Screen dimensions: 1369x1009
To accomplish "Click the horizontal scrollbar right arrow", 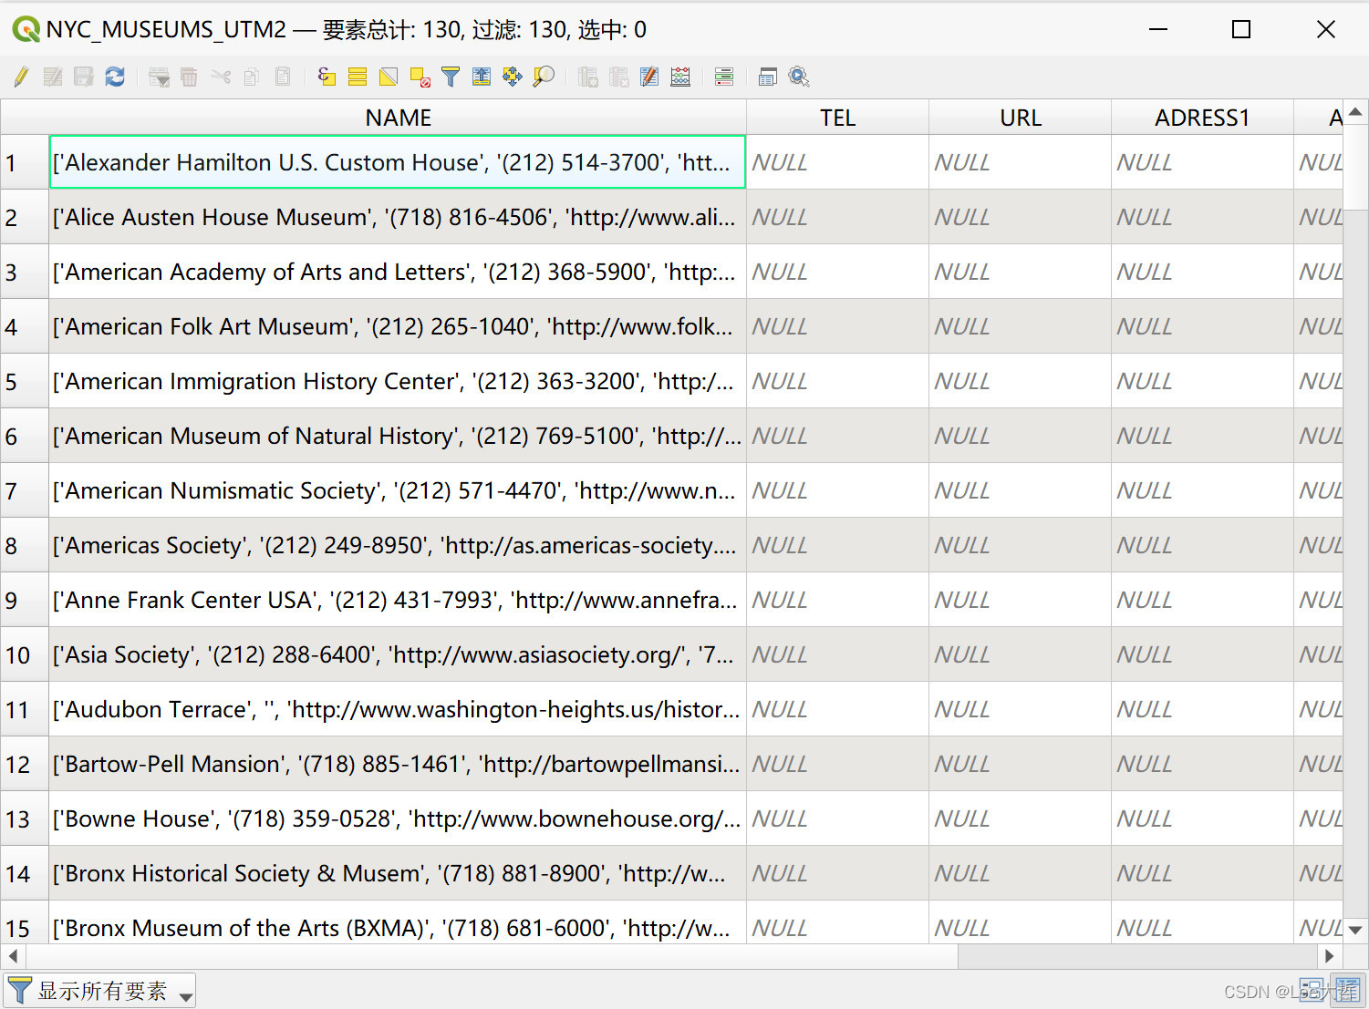I will pyautogui.click(x=1330, y=956).
